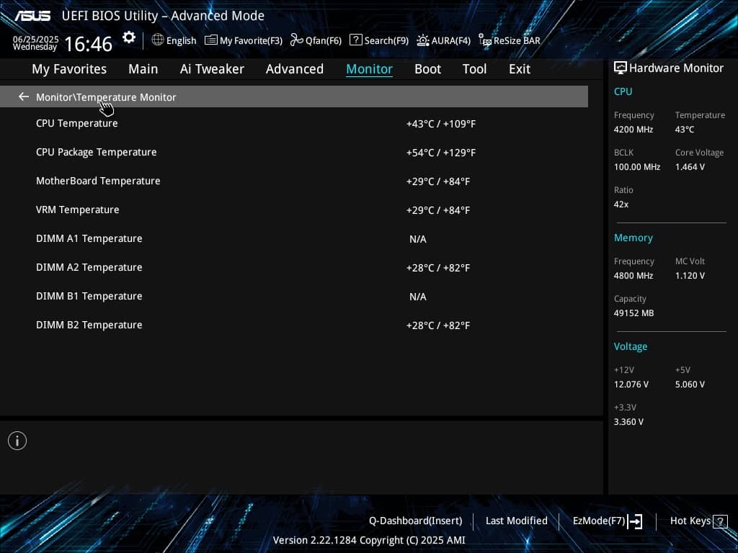Click the 3.360 V reading
Viewport: 738px width, 553px height.
click(x=628, y=422)
